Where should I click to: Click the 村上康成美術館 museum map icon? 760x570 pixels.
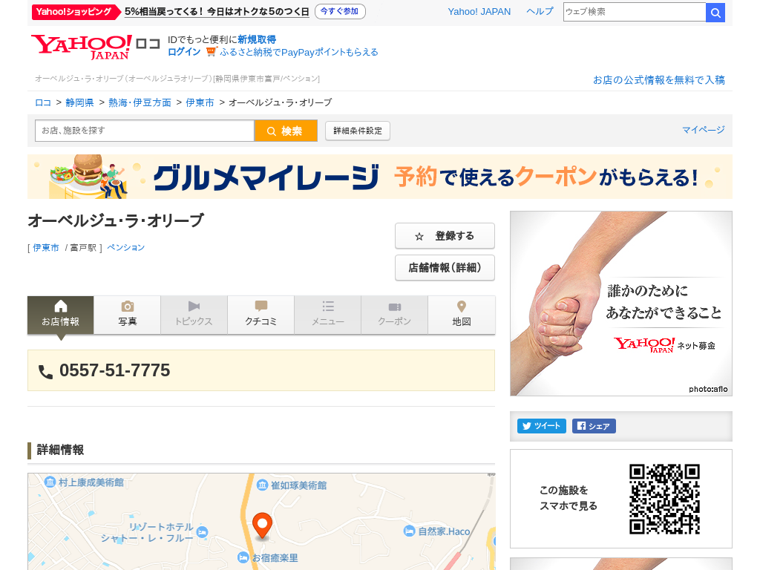pyautogui.click(x=50, y=482)
